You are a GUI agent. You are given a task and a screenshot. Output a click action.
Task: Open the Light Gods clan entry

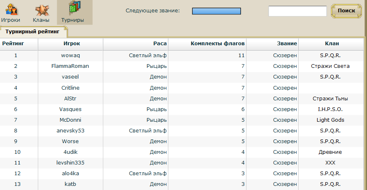coord(330,120)
